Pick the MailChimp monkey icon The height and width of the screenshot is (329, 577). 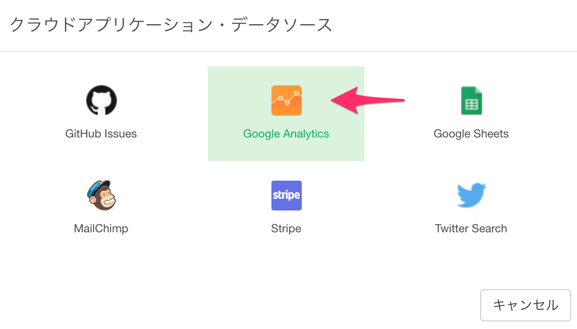tap(101, 195)
